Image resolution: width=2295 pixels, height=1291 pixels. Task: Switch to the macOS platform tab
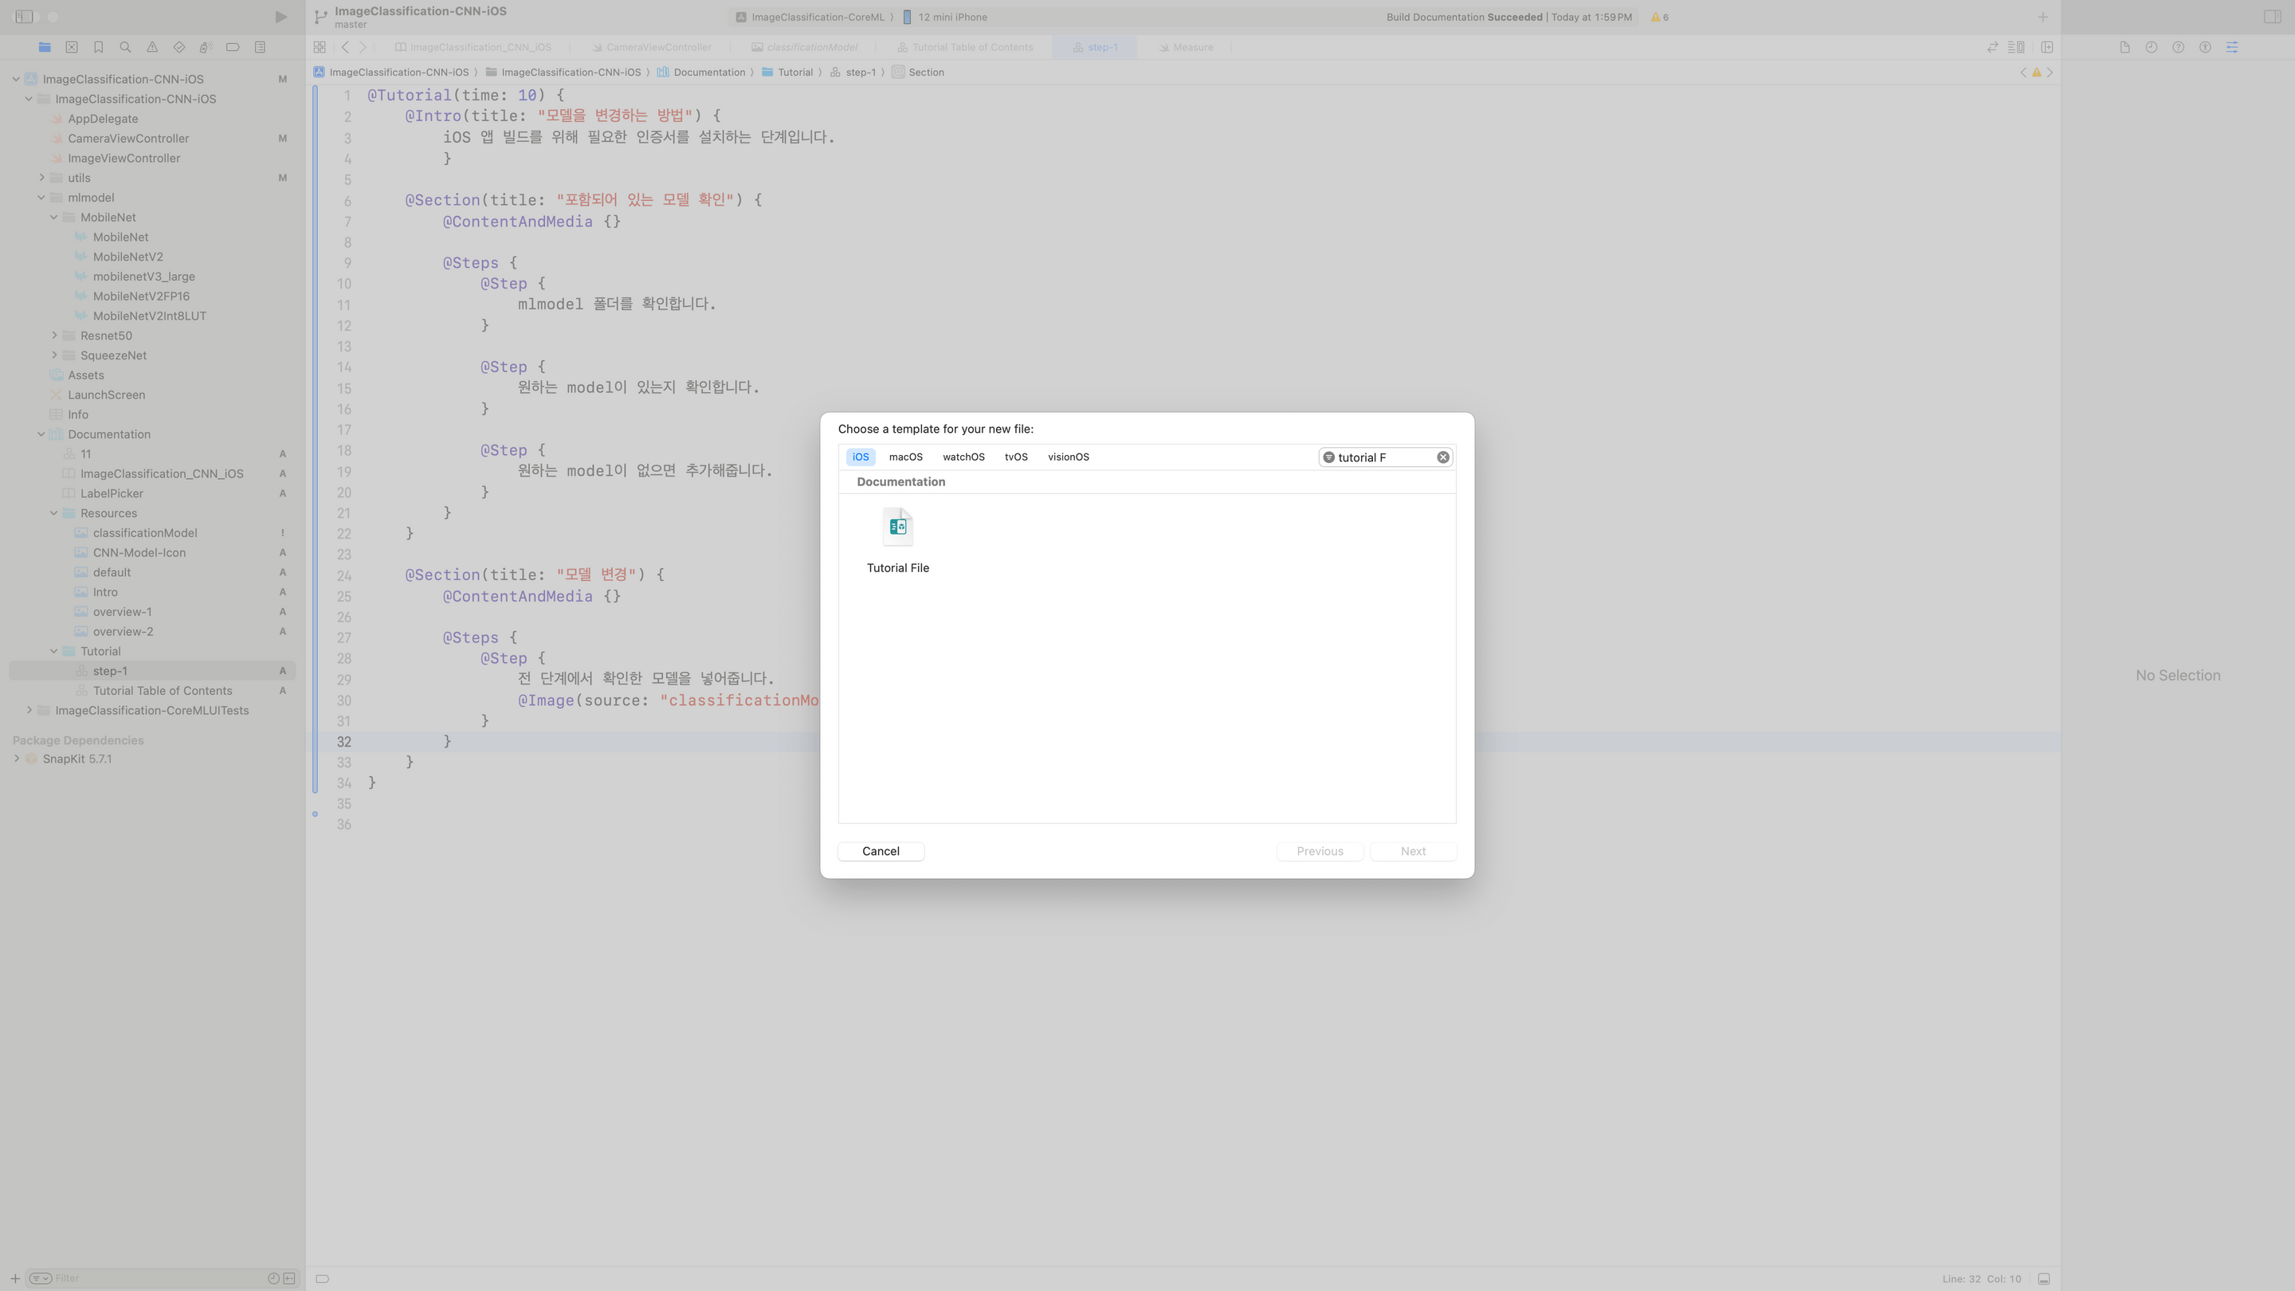point(905,457)
